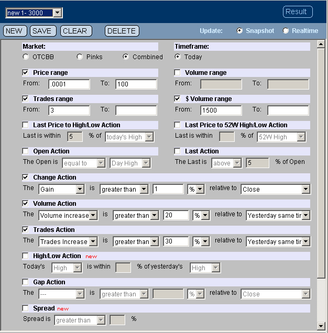328x333 pixels.
Task: Open Trades Action 'greater than' dropdown
Action: point(136,241)
